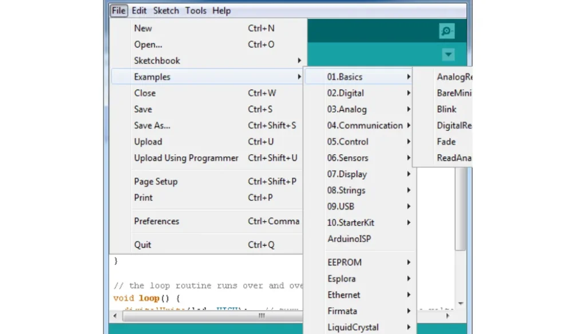Choose Upload Using Programmer
The height and width of the screenshot is (334, 586).
coord(207,158)
